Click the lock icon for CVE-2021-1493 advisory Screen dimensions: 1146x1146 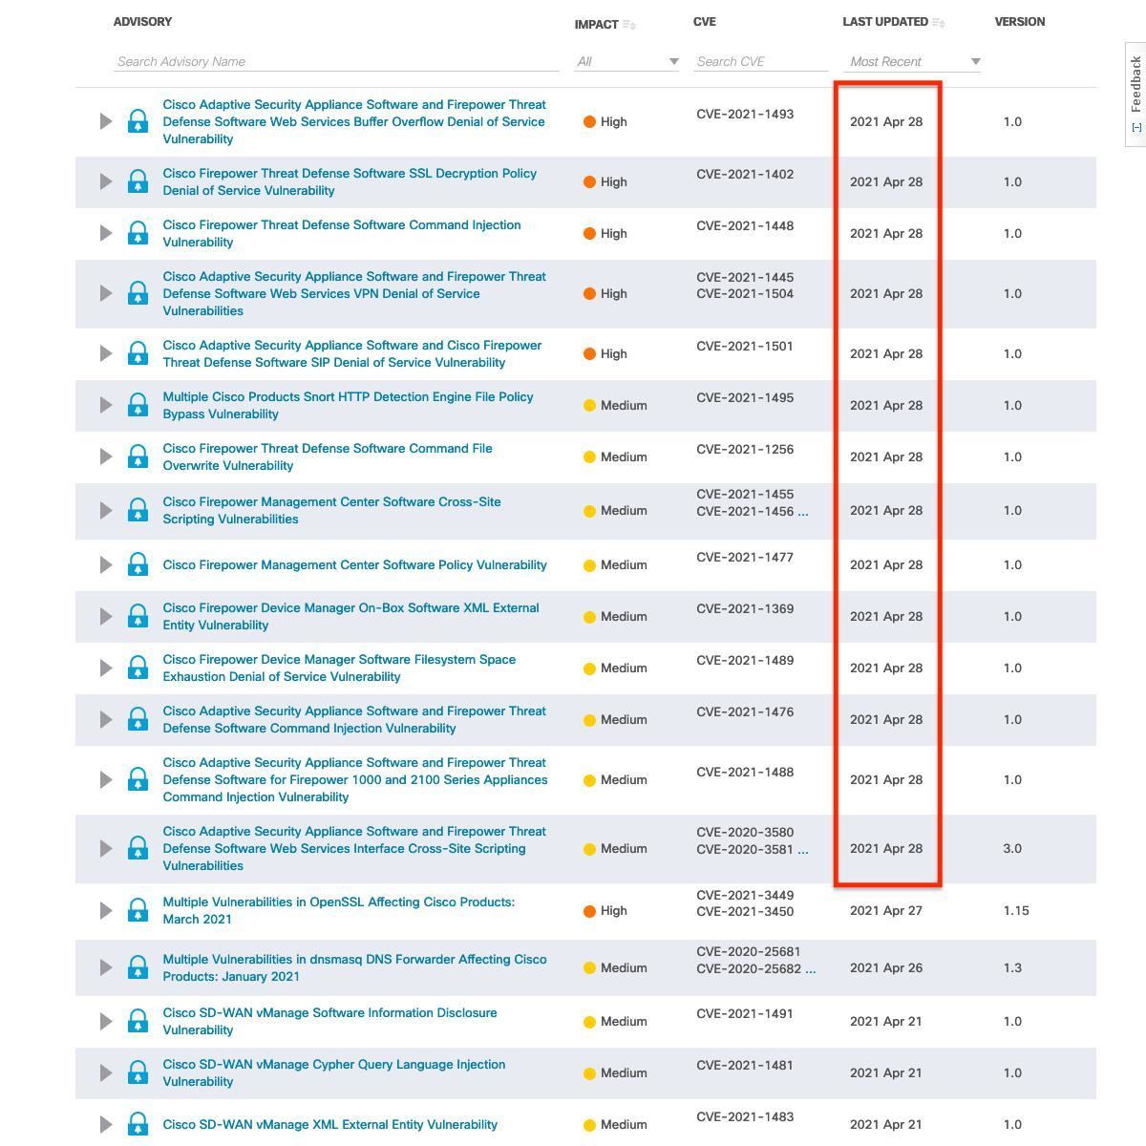click(138, 121)
